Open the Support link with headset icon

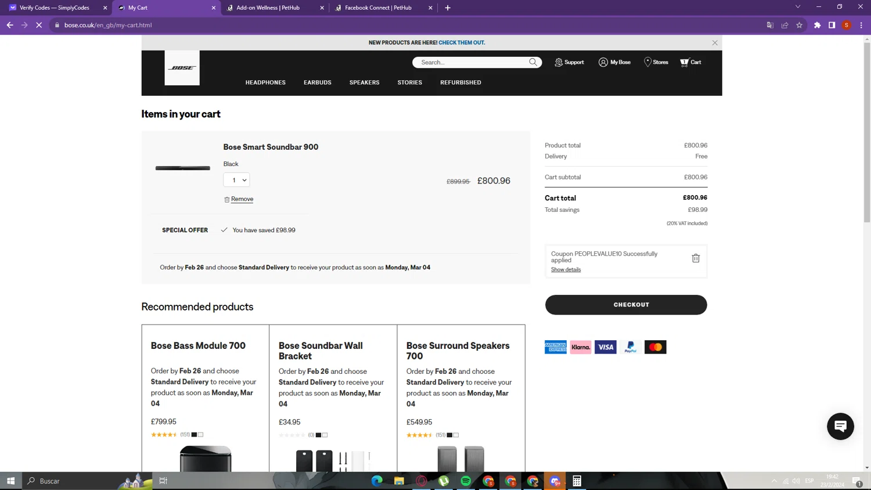(x=569, y=62)
